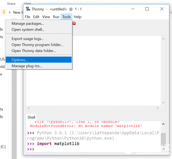Select Open Thonny program folder... entry

tap(39, 45)
